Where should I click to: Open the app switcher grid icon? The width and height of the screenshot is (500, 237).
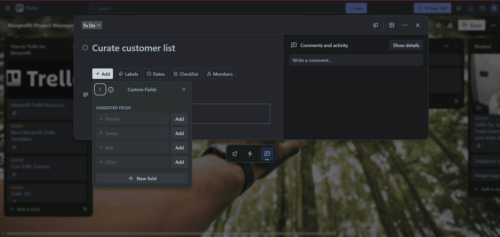click(x=8, y=8)
